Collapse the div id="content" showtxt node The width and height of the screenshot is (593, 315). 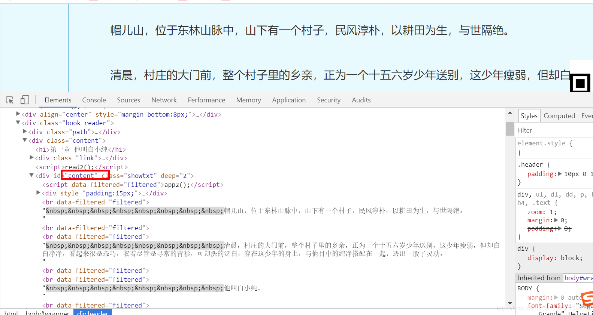click(x=31, y=175)
